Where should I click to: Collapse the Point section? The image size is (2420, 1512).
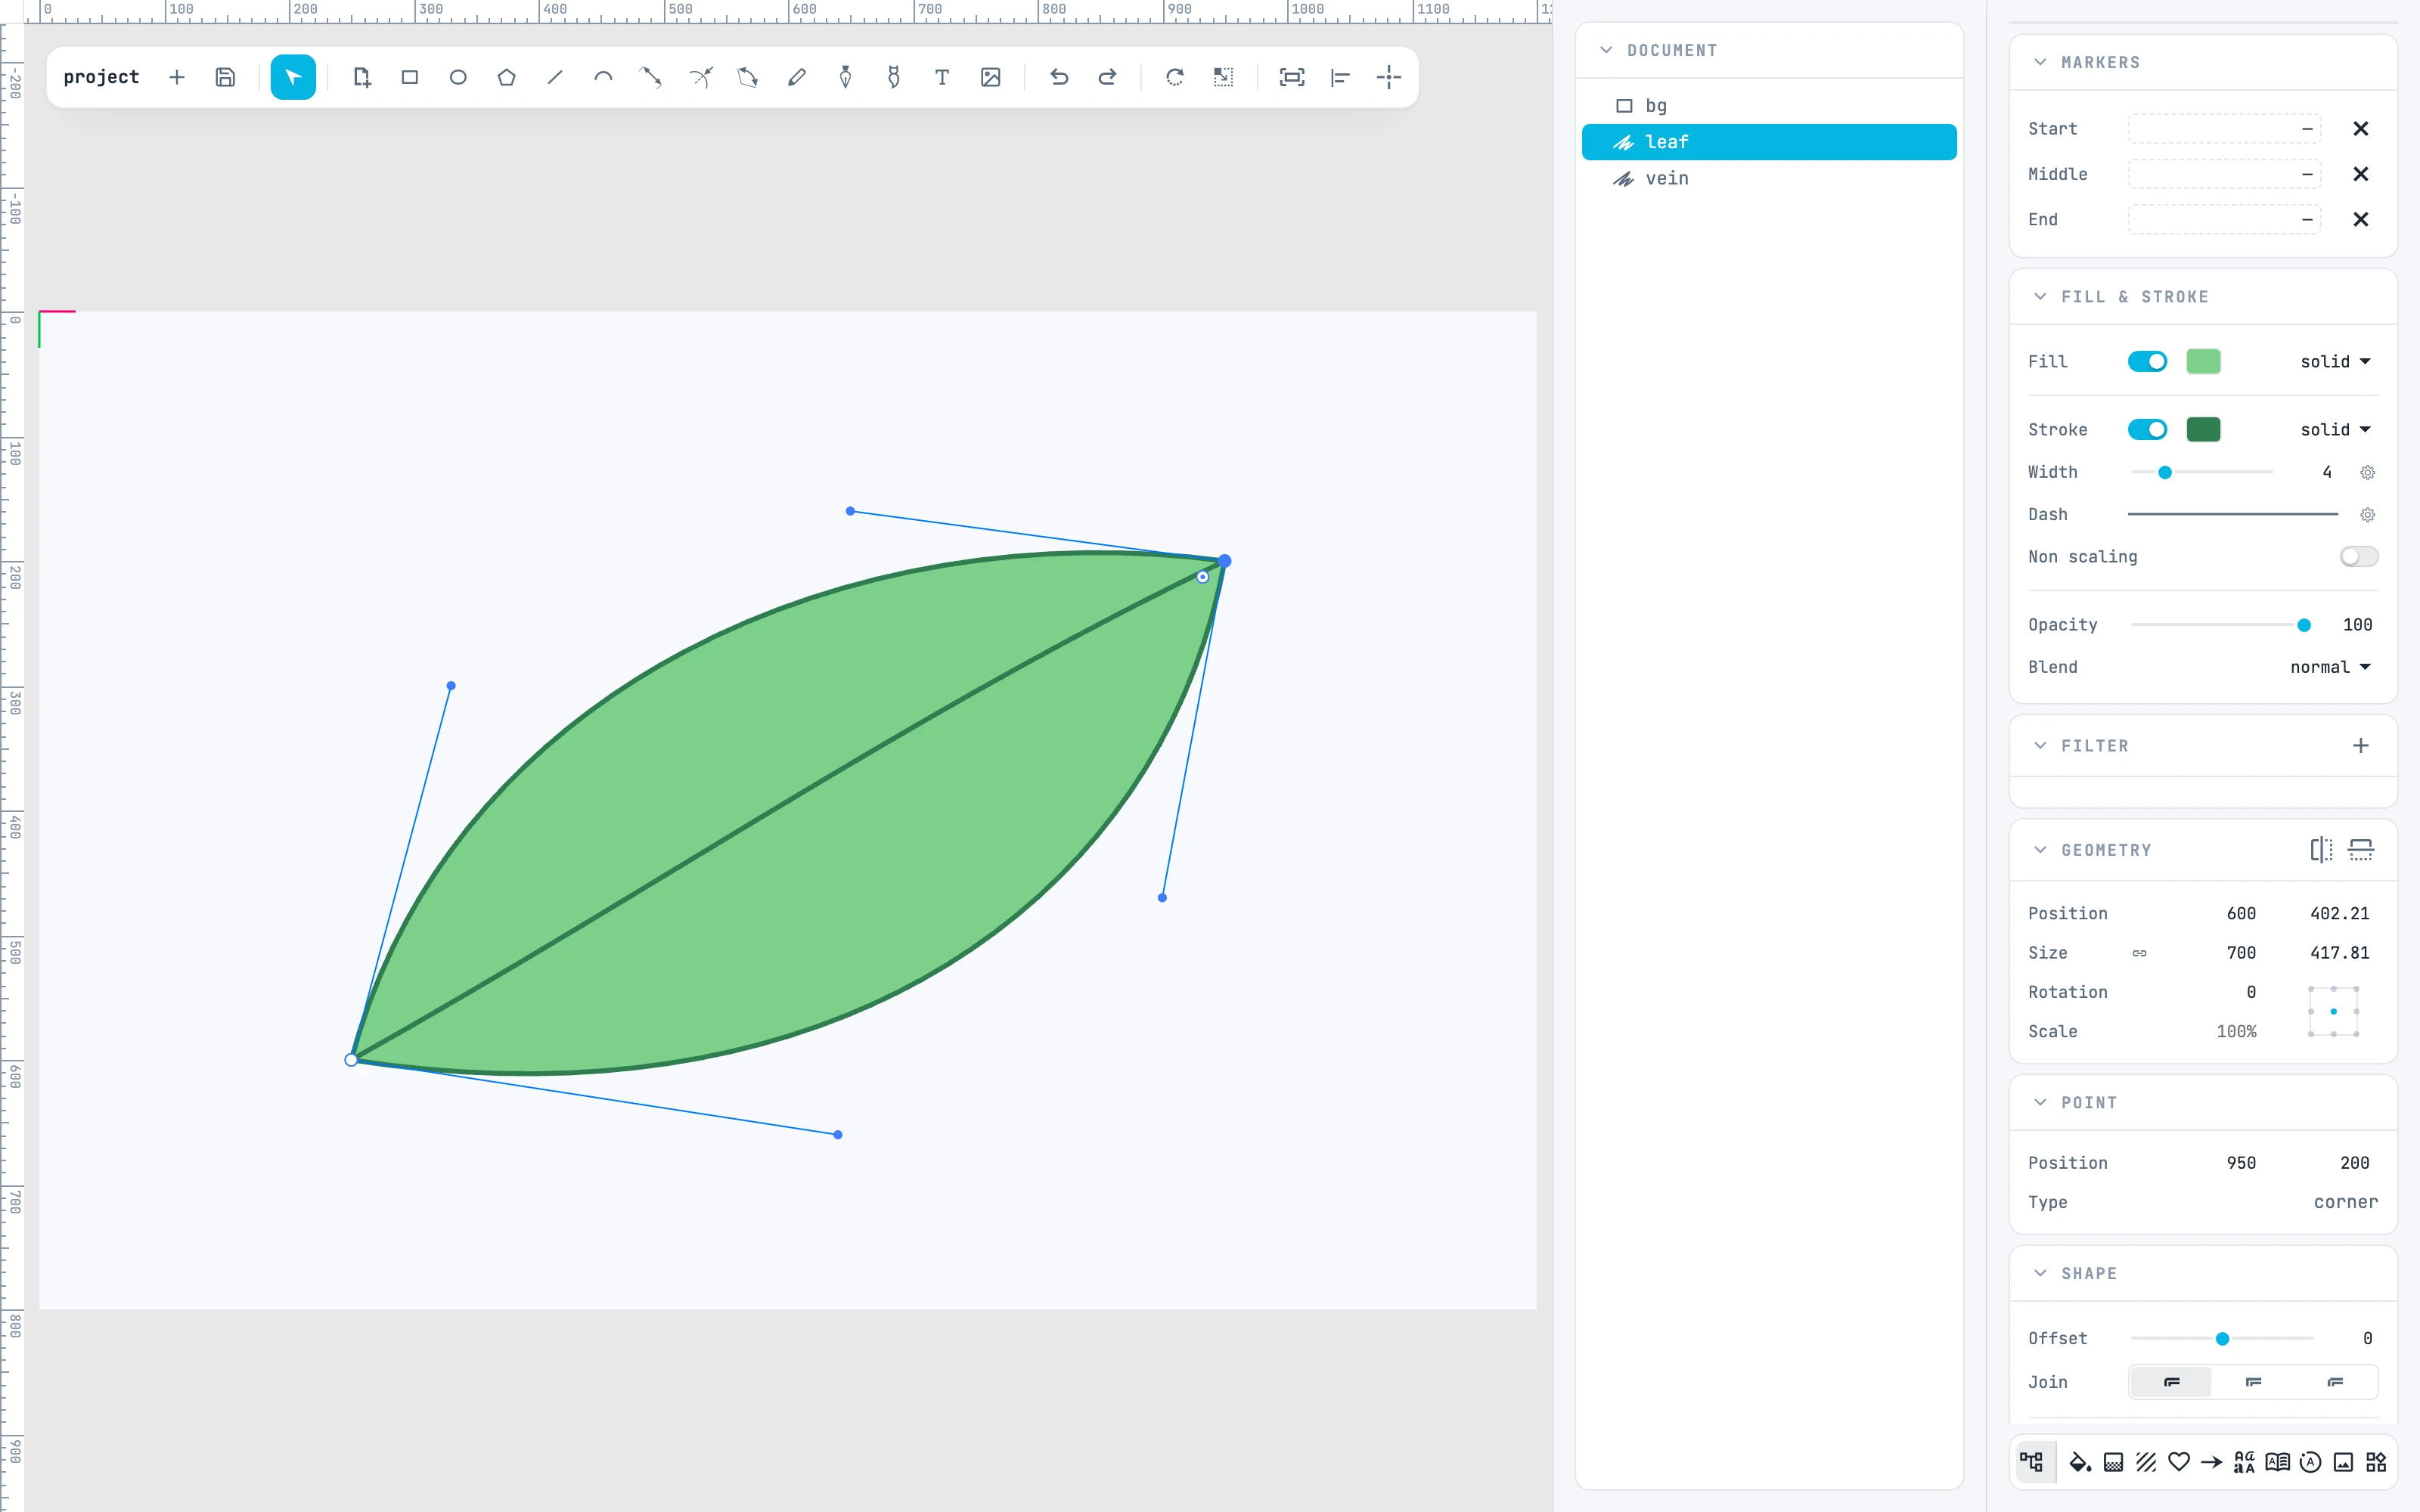pyautogui.click(x=2040, y=1102)
